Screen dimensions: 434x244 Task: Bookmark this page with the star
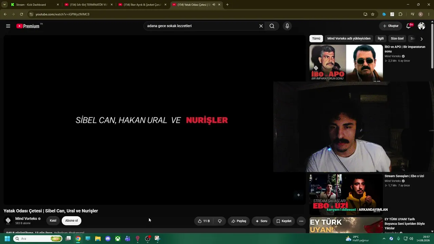pyautogui.click(x=373, y=14)
